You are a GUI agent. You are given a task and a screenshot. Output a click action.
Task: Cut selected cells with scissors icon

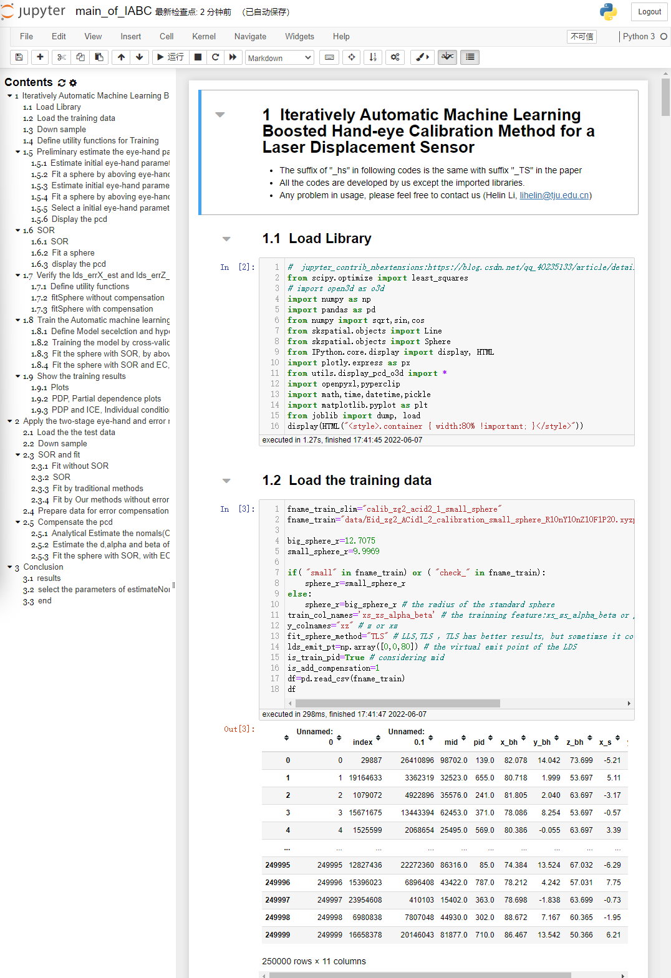pos(61,57)
